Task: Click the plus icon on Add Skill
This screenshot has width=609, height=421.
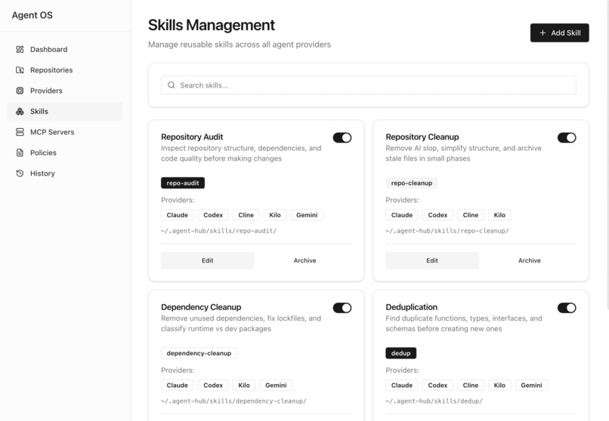Action: (x=543, y=33)
